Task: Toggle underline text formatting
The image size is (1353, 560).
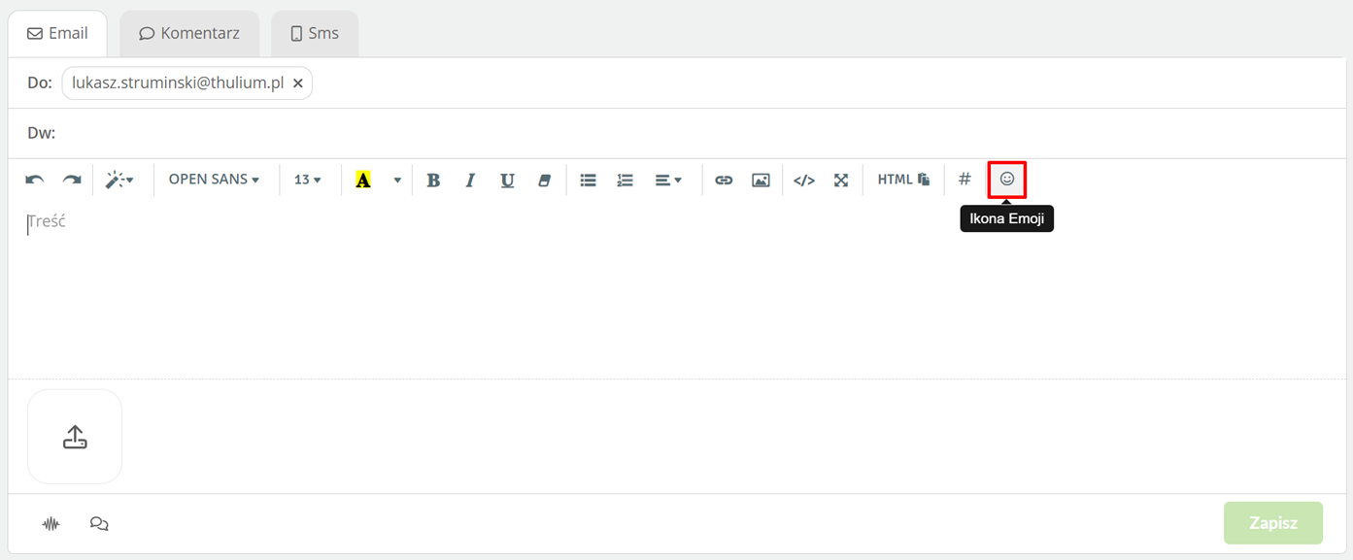Action: 507,180
